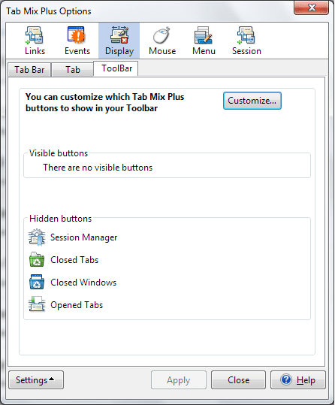Click the Customize... button
335x405 pixels.
tap(252, 101)
